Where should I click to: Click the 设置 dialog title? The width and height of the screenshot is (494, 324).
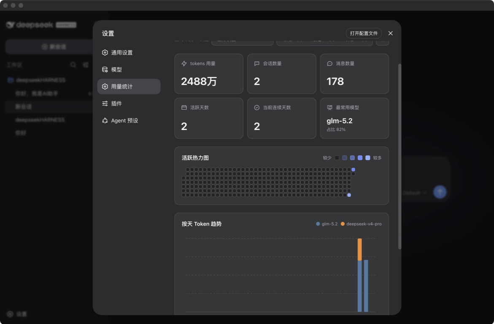pyautogui.click(x=108, y=33)
